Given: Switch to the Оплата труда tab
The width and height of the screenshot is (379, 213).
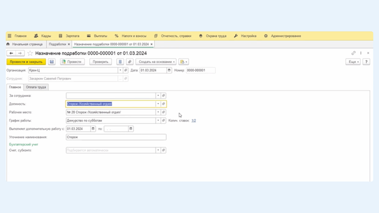Looking at the screenshot, I should click(x=36, y=87).
